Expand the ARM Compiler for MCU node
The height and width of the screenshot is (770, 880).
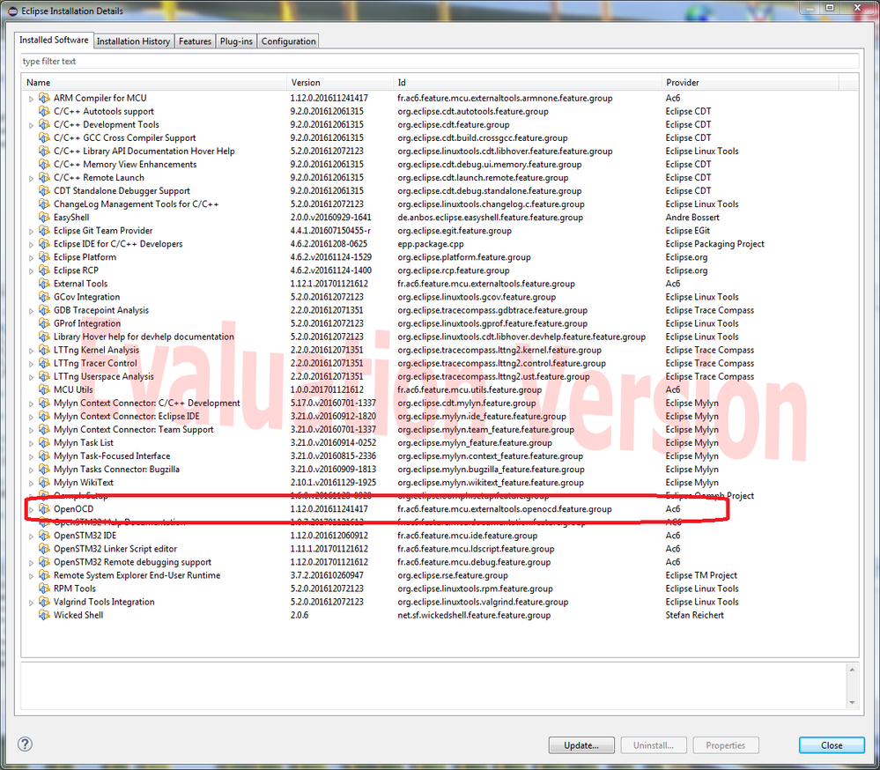click(x=32, y=99)
